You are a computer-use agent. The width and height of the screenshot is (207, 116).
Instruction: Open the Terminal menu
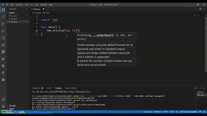pyautogui.click(x=43, y=5)
